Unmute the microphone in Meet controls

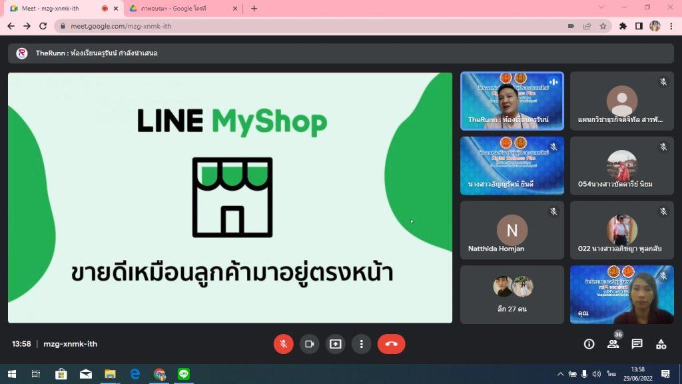click(283, 344)
